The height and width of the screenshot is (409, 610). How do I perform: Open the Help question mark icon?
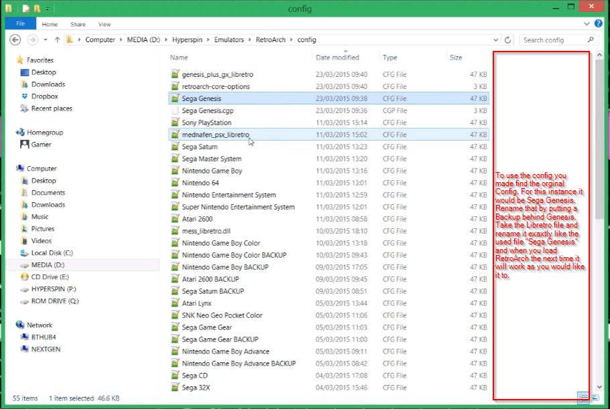pyautogui.click(x=597, y=24)
